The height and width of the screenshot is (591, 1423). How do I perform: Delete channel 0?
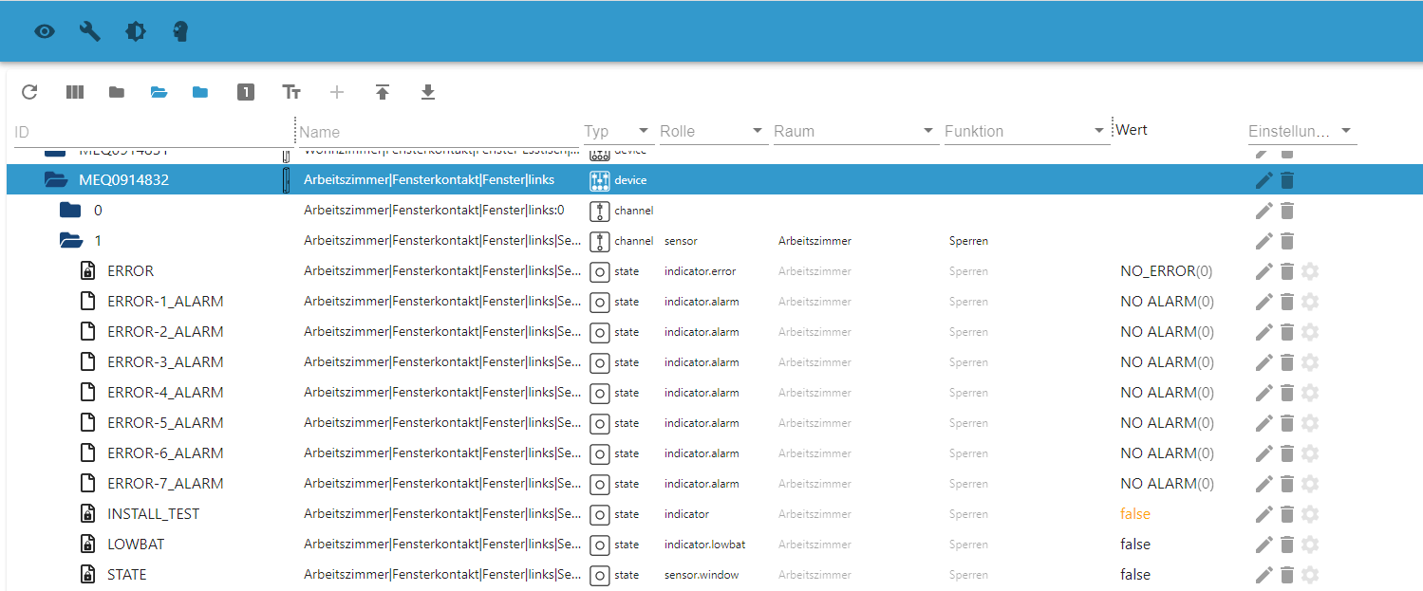coord(1287,211)
